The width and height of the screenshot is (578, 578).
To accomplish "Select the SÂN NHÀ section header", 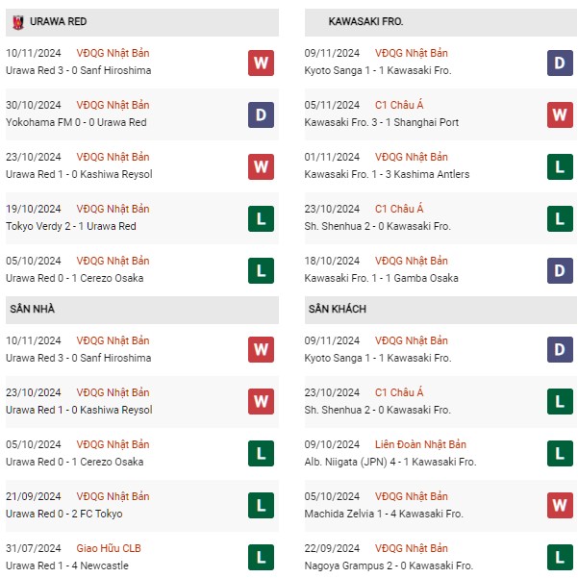I will [142, 310].
